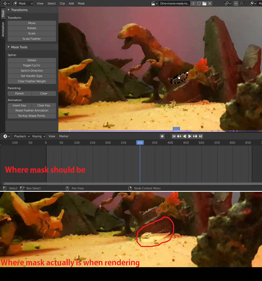Click the Scale button
Viewport: 262px width, 281px height.
32,33
